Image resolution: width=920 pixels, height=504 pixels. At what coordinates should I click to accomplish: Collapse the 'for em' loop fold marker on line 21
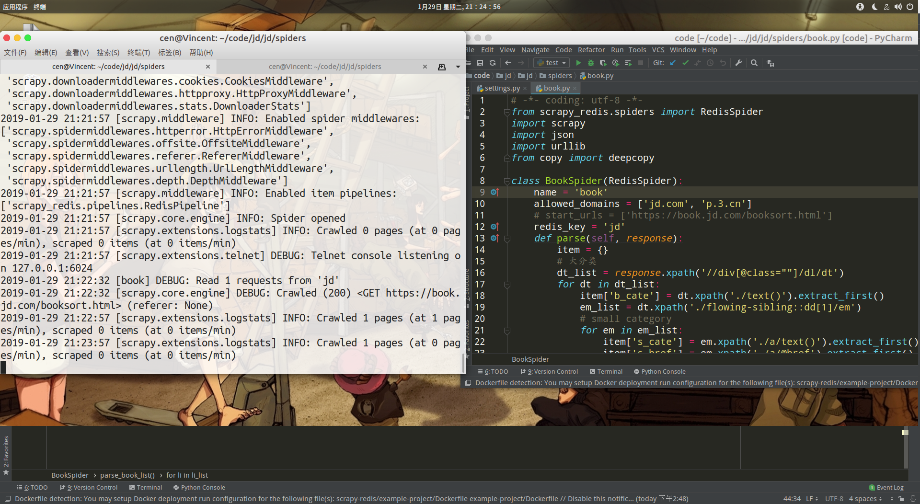point(507,331)
